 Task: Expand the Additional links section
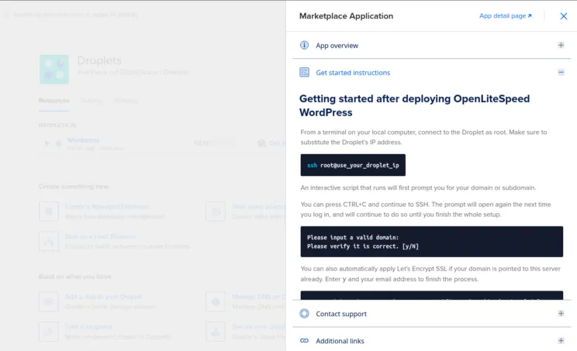click(x=561, y=341)
